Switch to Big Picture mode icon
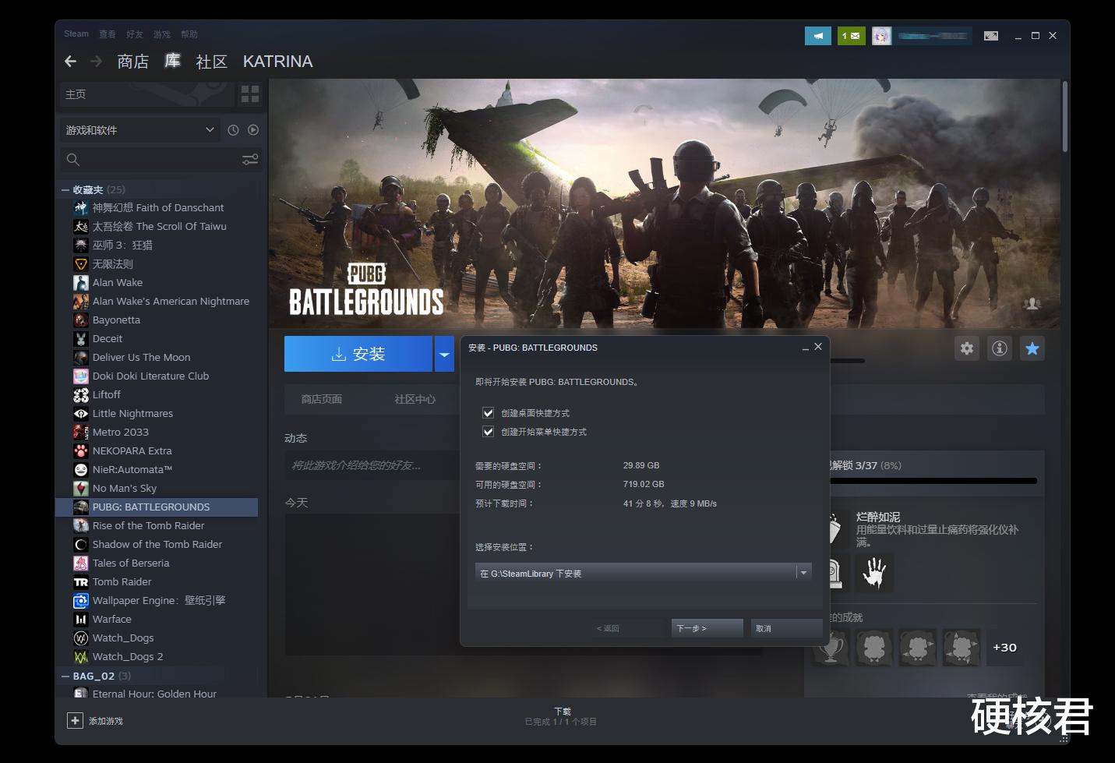This screenshot has width=1115, height=763. pos(991,36)
